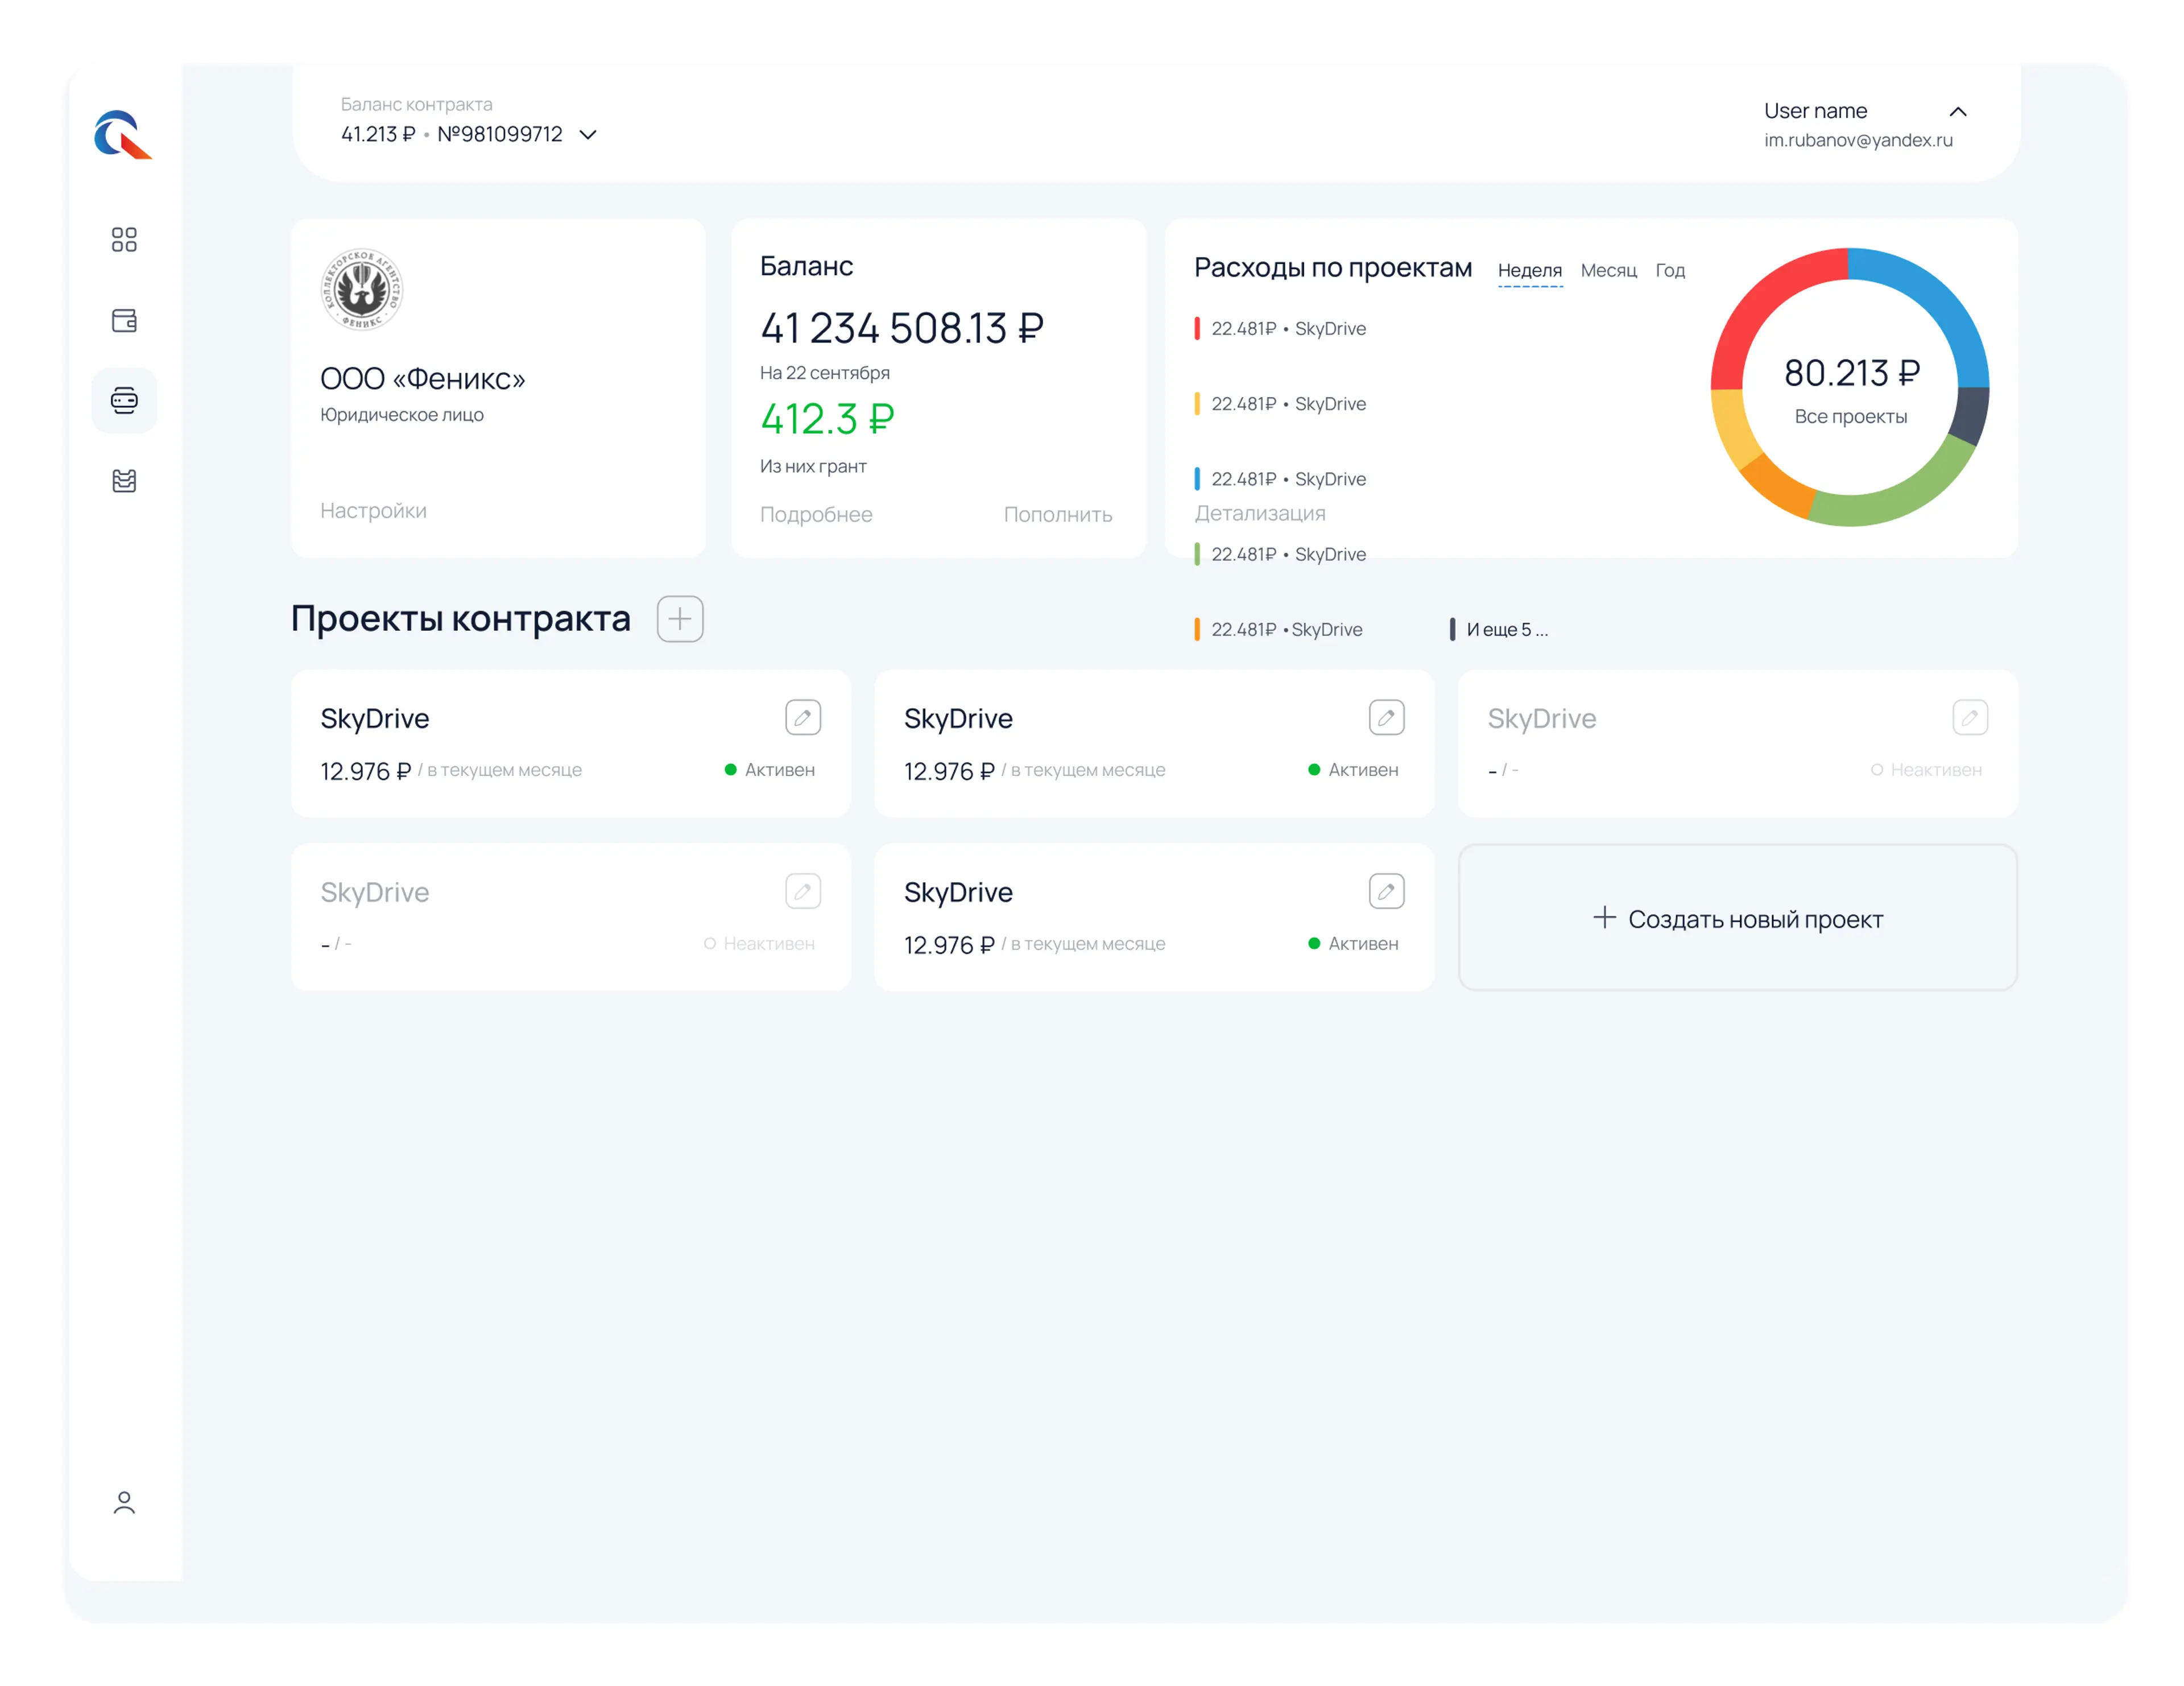Collapse the User name account menu chevron
The height and width of the screenshot is (1686, 2184).
(x=1958, y=112)
